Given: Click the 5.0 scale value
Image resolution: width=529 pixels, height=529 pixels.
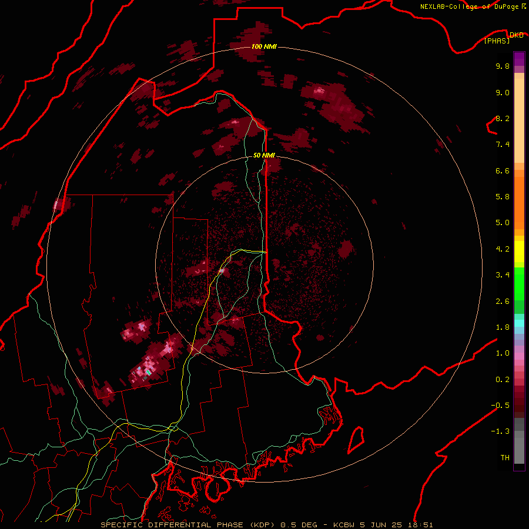Looking at the screenshot, I should coord(503,223).
